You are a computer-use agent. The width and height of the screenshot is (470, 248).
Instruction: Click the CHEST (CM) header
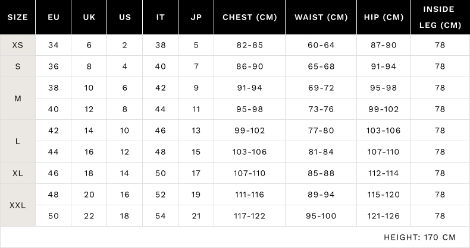click(x=250, y=17)
